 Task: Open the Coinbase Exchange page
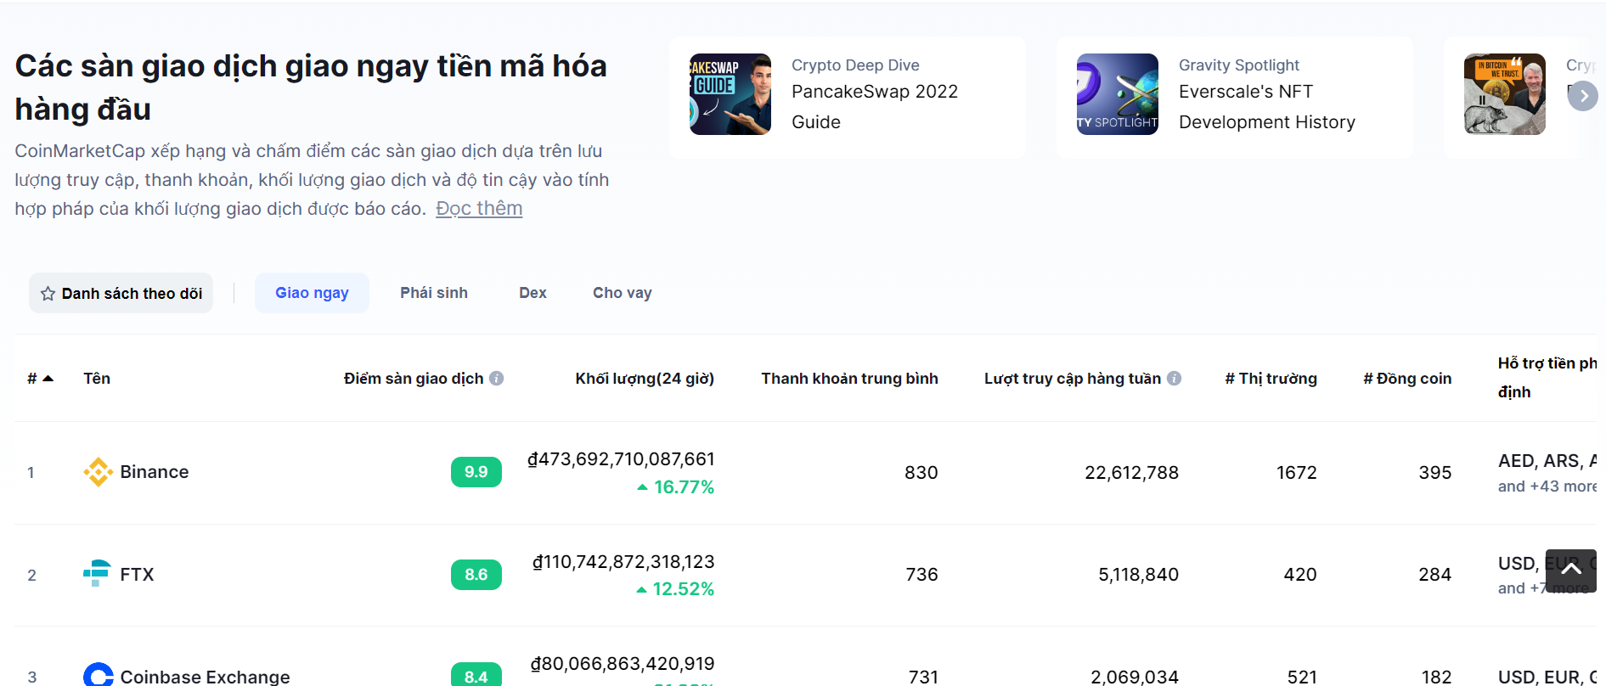[x=205, y=677]
